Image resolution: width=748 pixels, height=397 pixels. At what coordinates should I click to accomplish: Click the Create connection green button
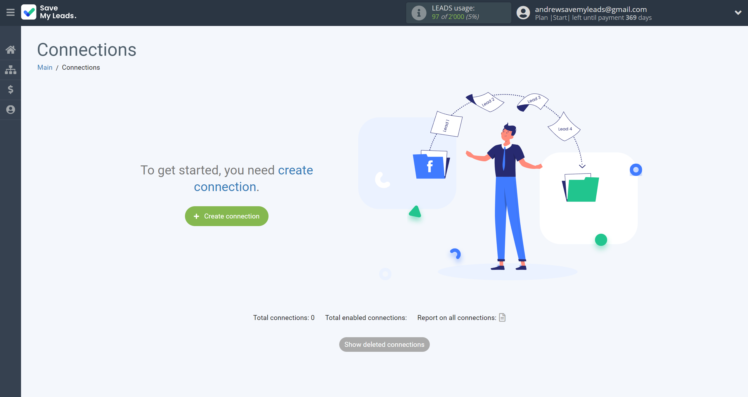click(x=226, y=216)
